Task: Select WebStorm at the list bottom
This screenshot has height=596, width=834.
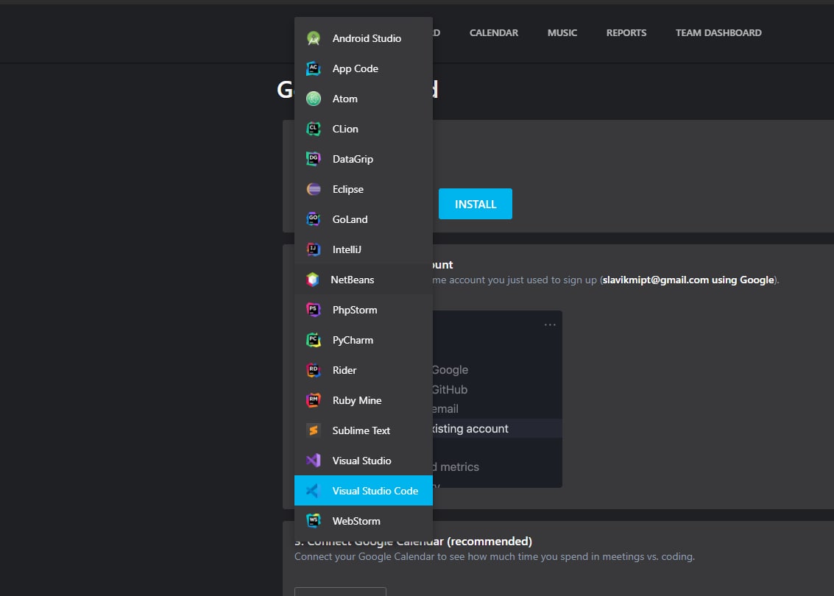Action: pos(364,521)
